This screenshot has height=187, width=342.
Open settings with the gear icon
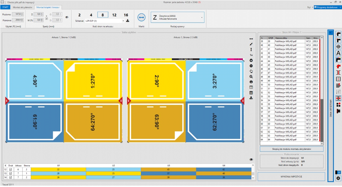[x=338, y=178]
